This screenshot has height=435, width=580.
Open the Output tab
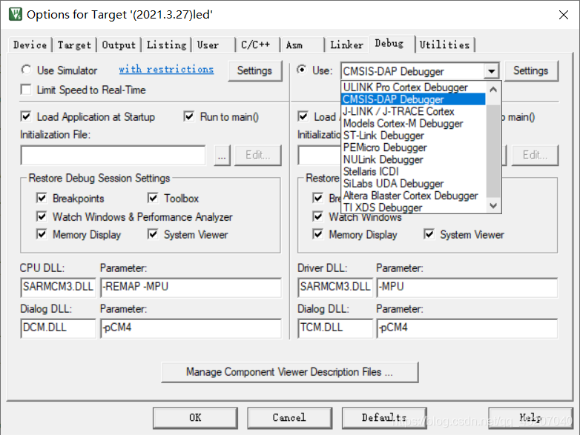tap(119, 45)
